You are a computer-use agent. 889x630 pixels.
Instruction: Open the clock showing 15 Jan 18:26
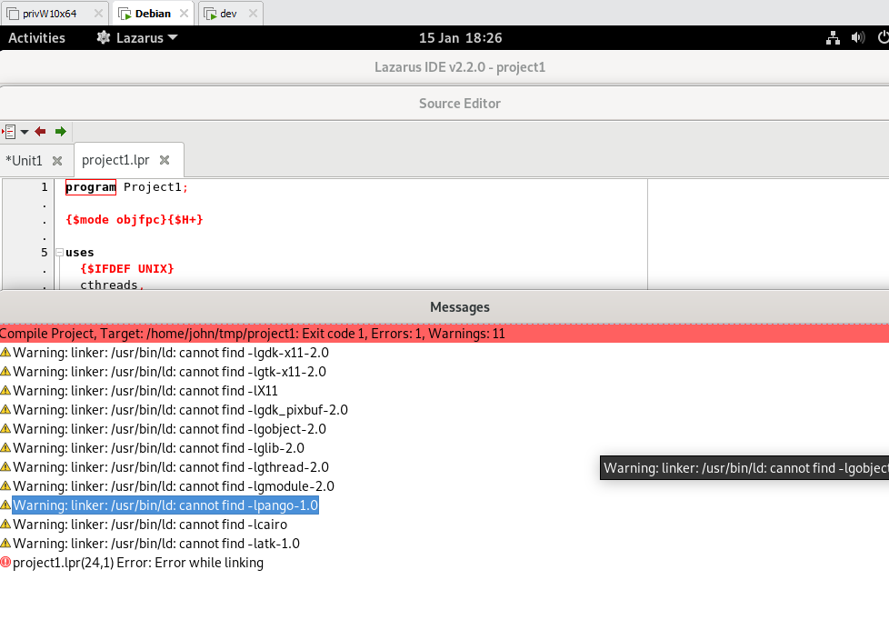click(x=460, y=38)
